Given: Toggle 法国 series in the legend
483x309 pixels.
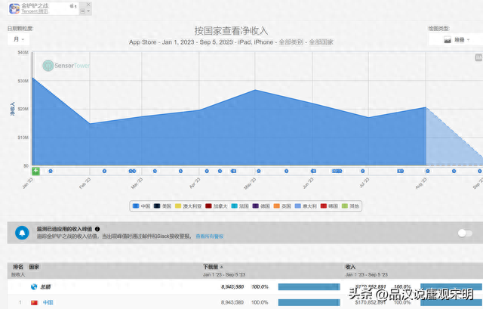Looking at the screenshot, I should click(x=240, y=206).
